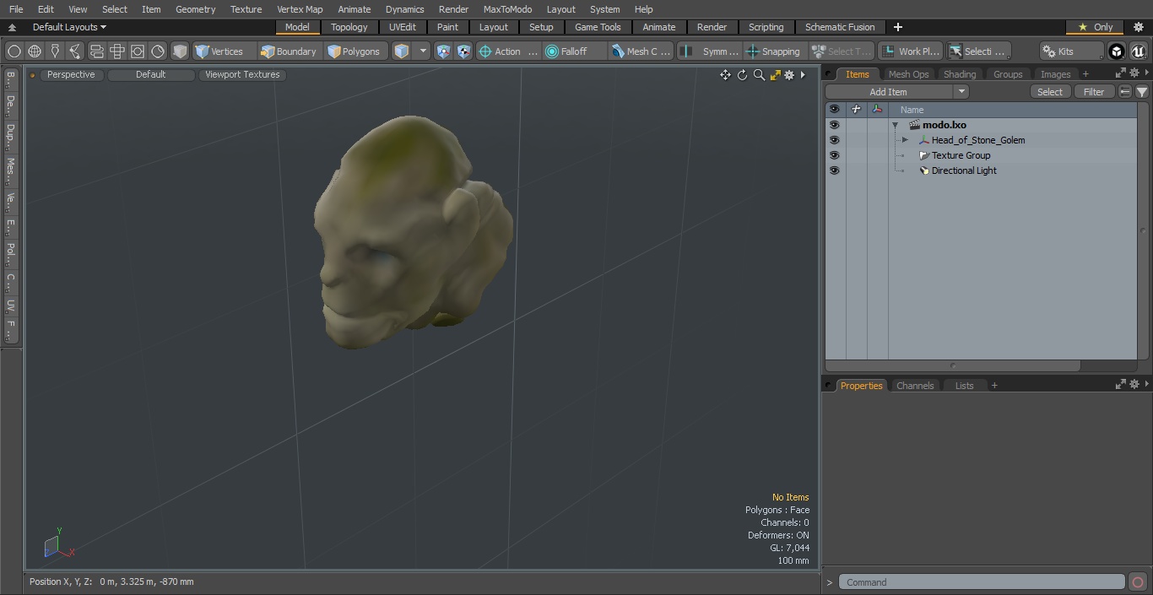Image resolution: width=1153 pixels, height=595 pixels.
Task: Open Add Item dropdown arrow
Action: 961,92
